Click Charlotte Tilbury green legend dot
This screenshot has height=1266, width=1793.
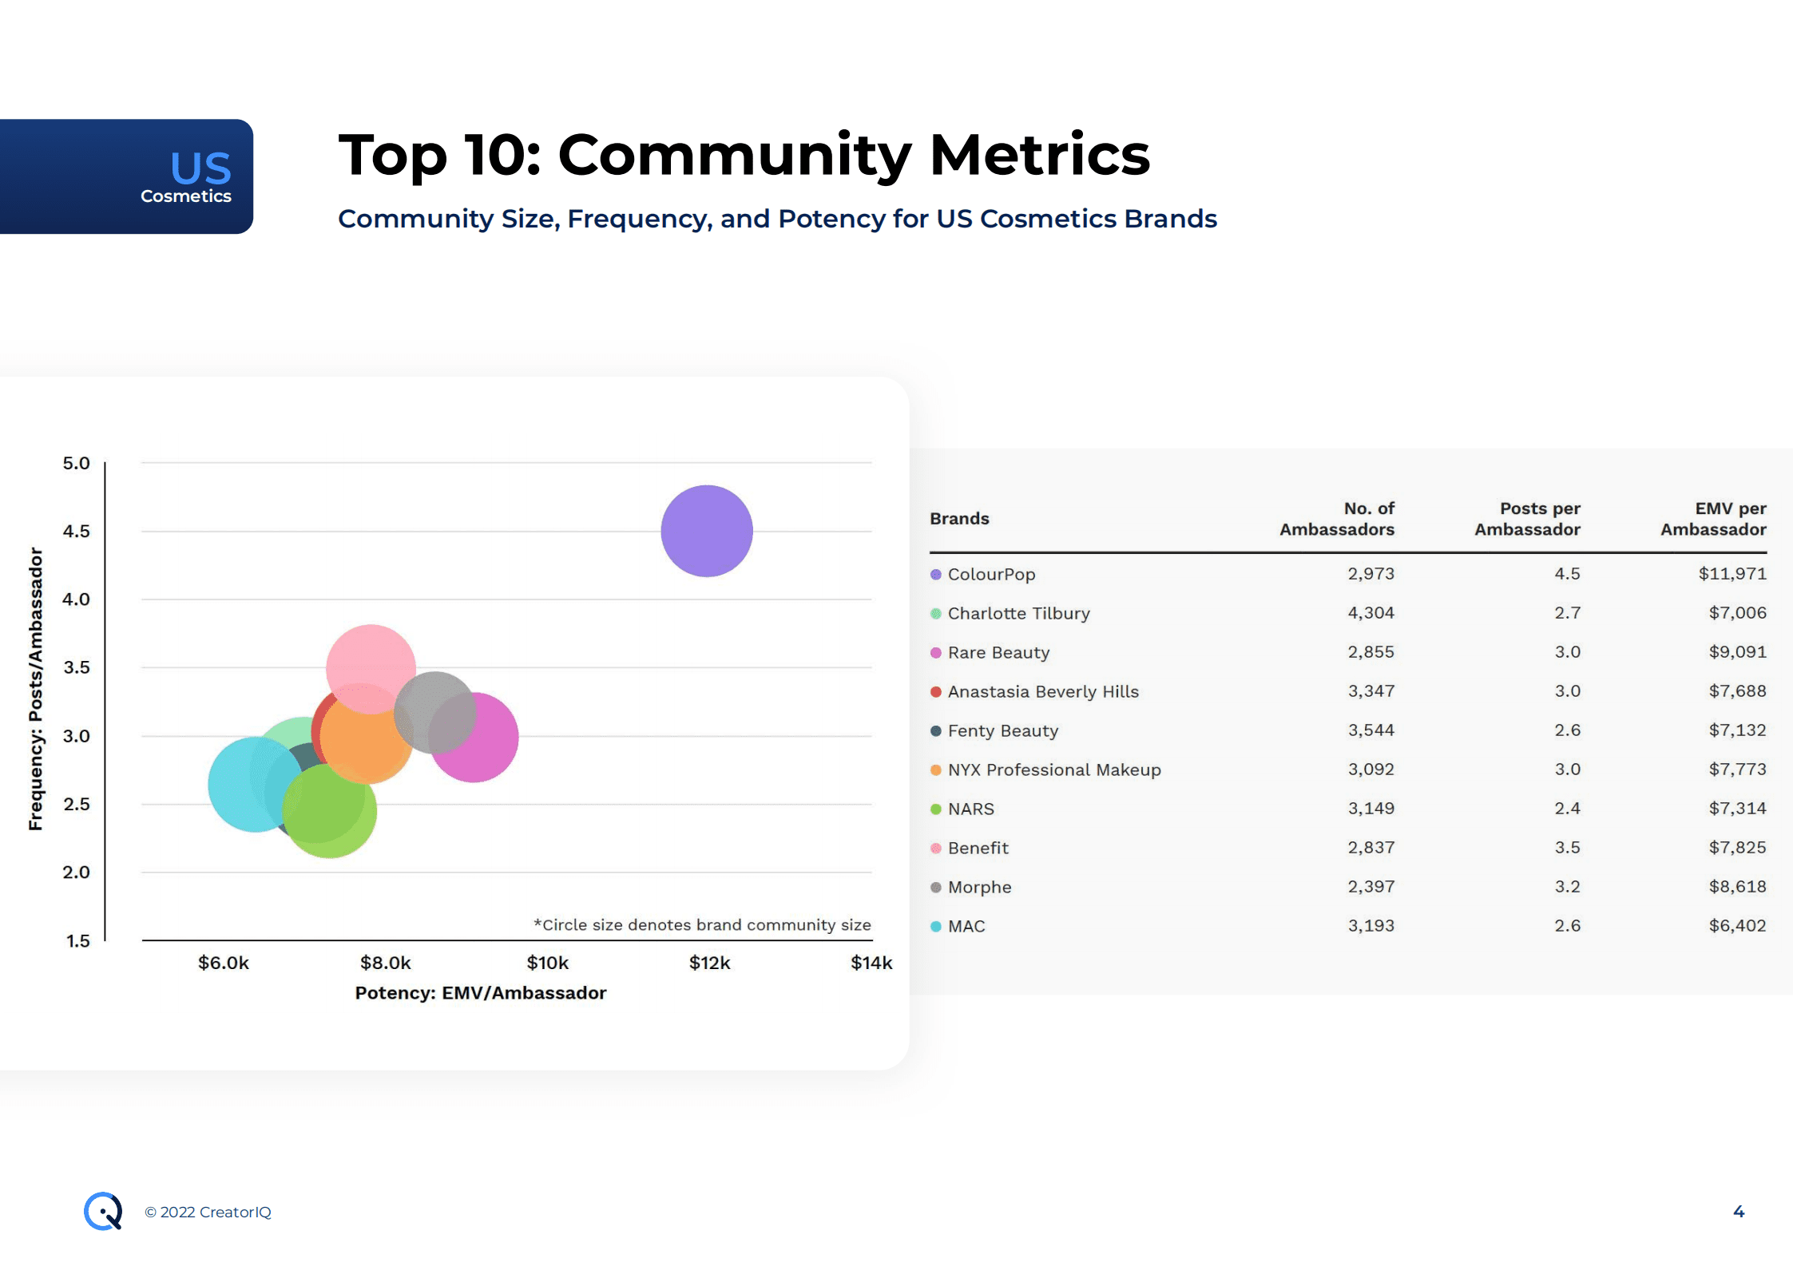[936, 613]
